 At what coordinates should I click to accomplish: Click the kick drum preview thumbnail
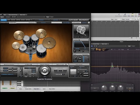(x=81, y=31)
